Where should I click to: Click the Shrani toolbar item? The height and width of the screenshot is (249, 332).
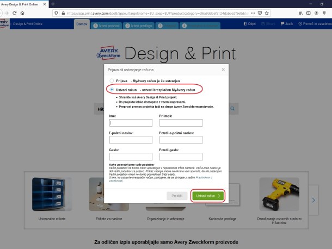click(268, 24)
